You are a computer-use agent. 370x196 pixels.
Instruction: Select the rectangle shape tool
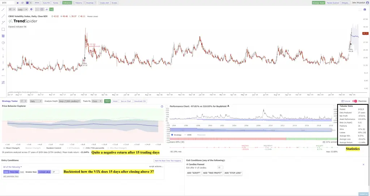coord(3,29)
